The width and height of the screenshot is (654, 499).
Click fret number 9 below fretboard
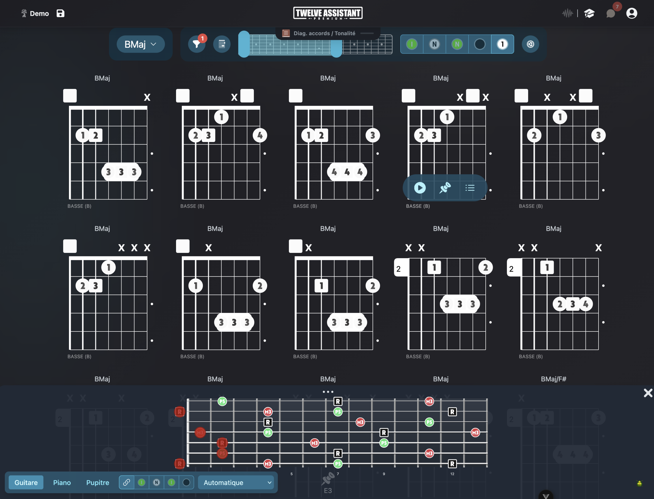[384, 474]
